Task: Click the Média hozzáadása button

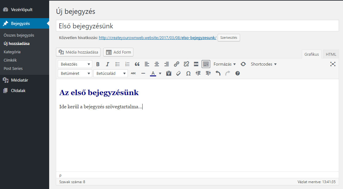Action: (78, 52)
